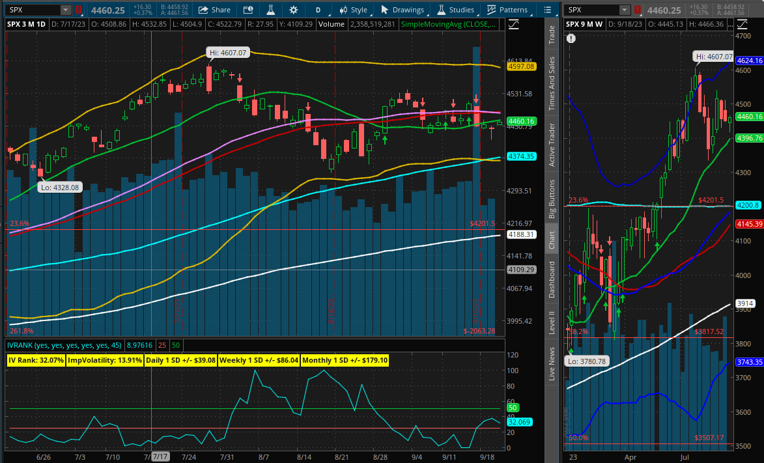Open the quick-time-frames icon beside Share
This screenshot has height=463, width=764.
(248, 10)
